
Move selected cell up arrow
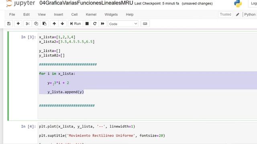point(54,24)
